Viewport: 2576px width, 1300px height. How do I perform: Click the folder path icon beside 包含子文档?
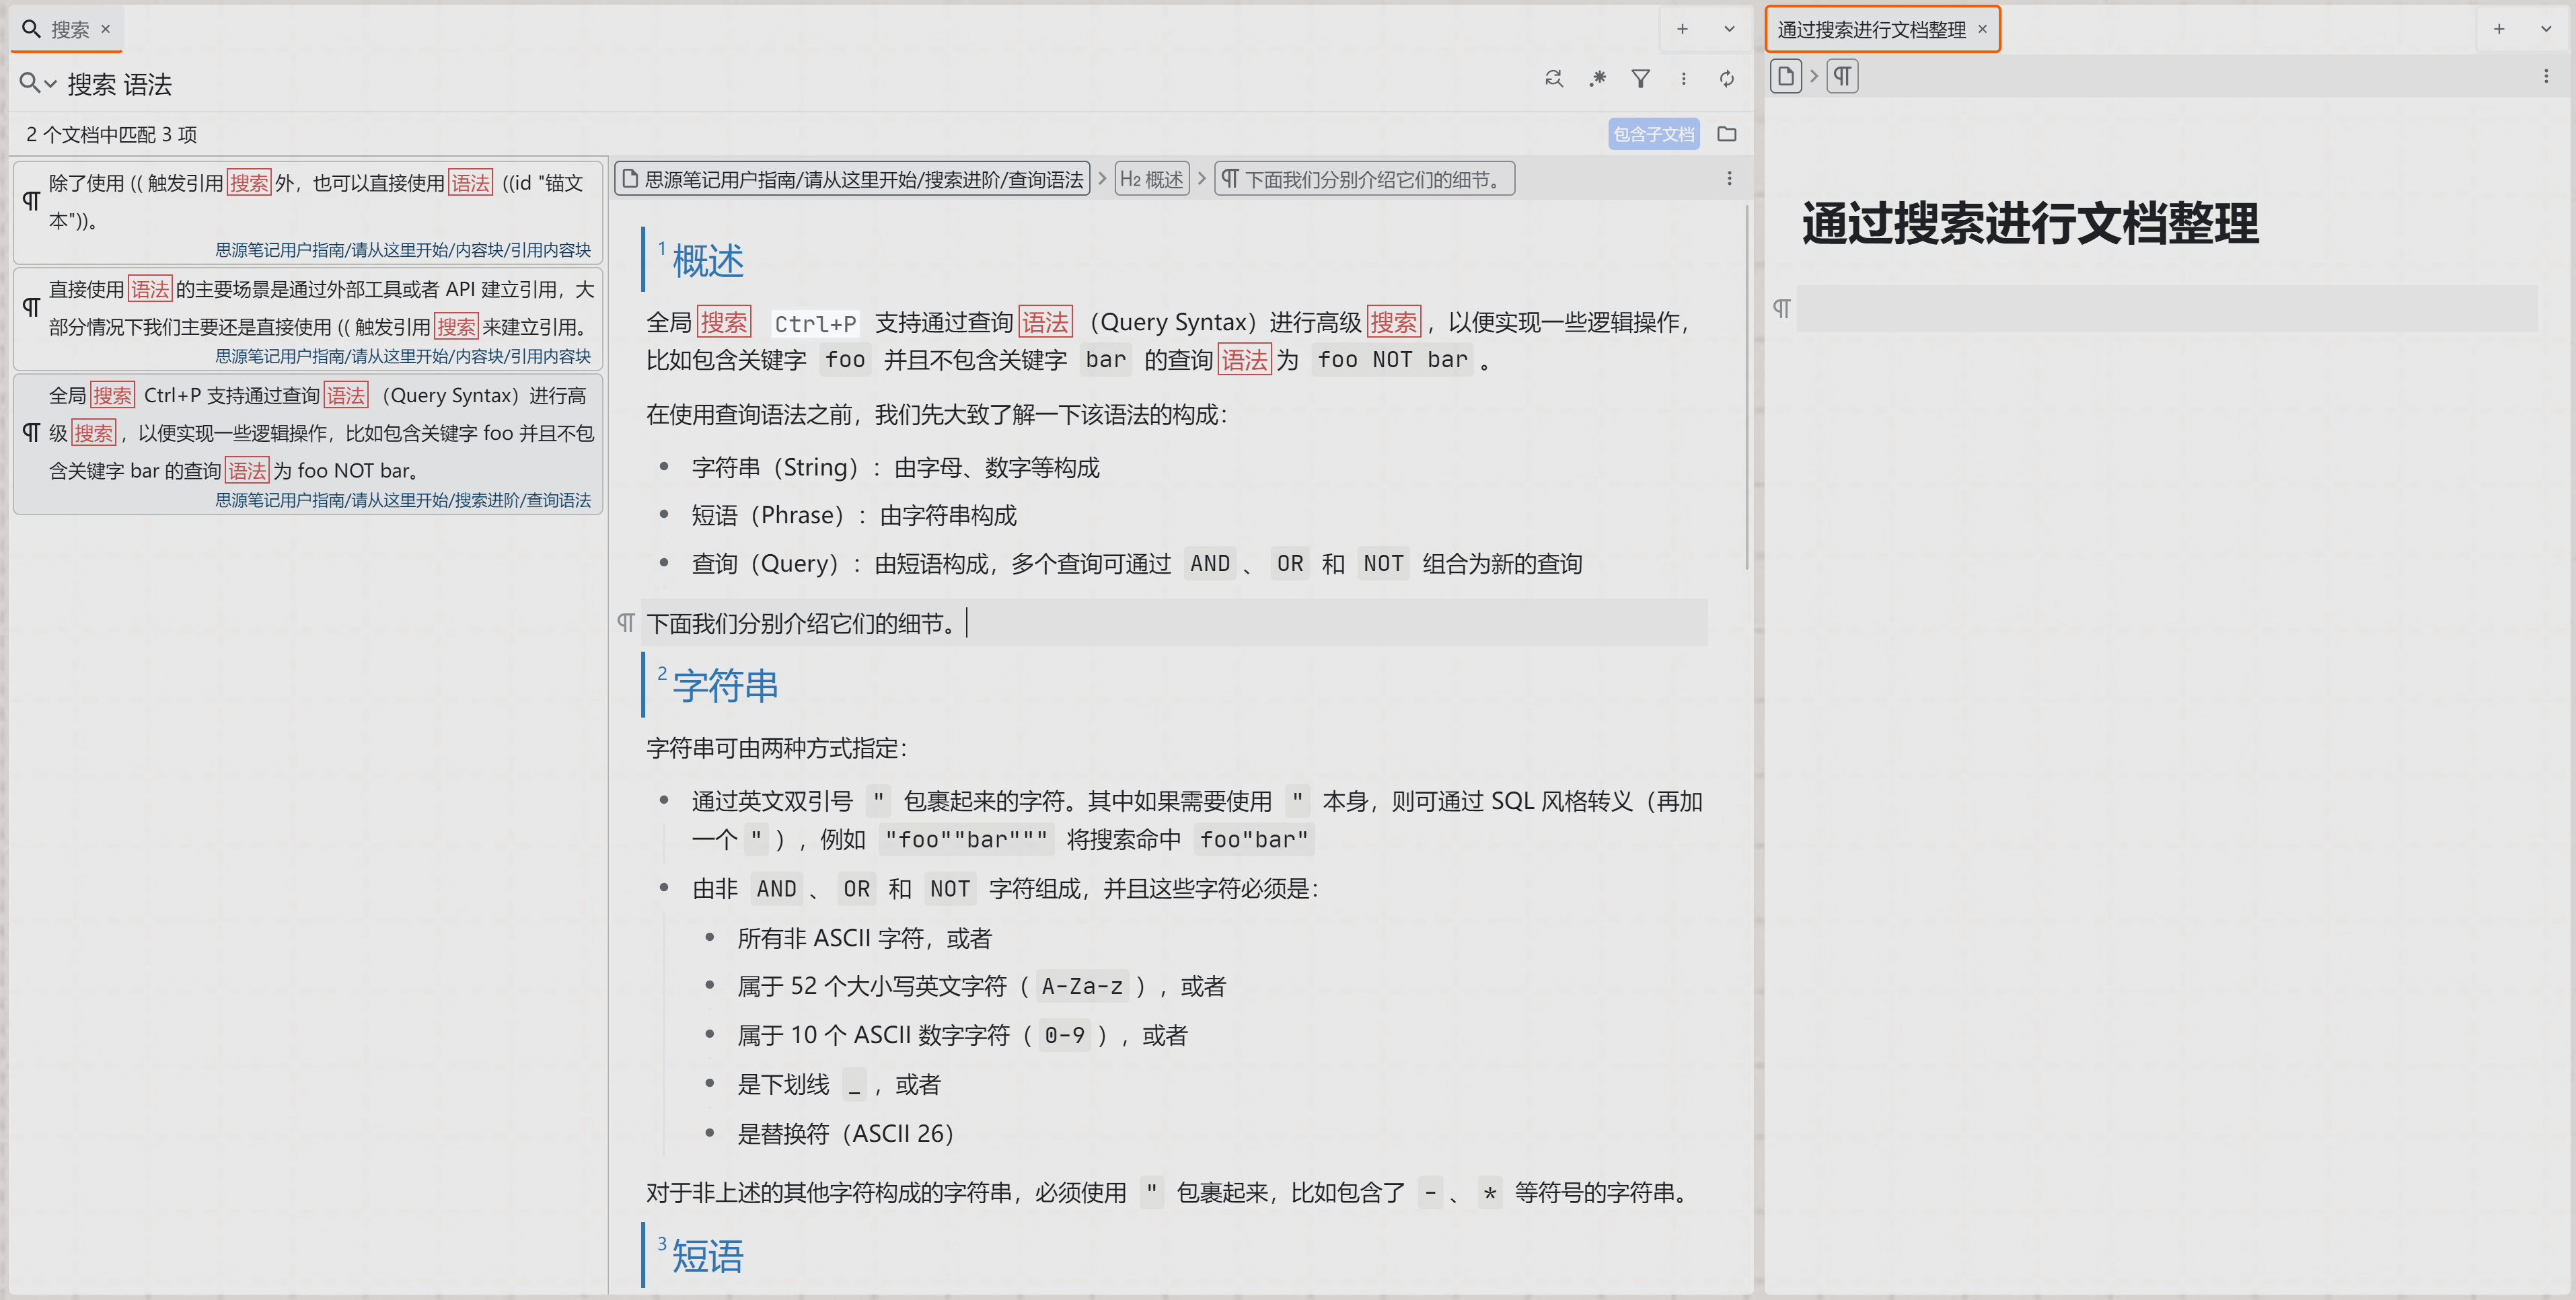[x=1727, y=134]
